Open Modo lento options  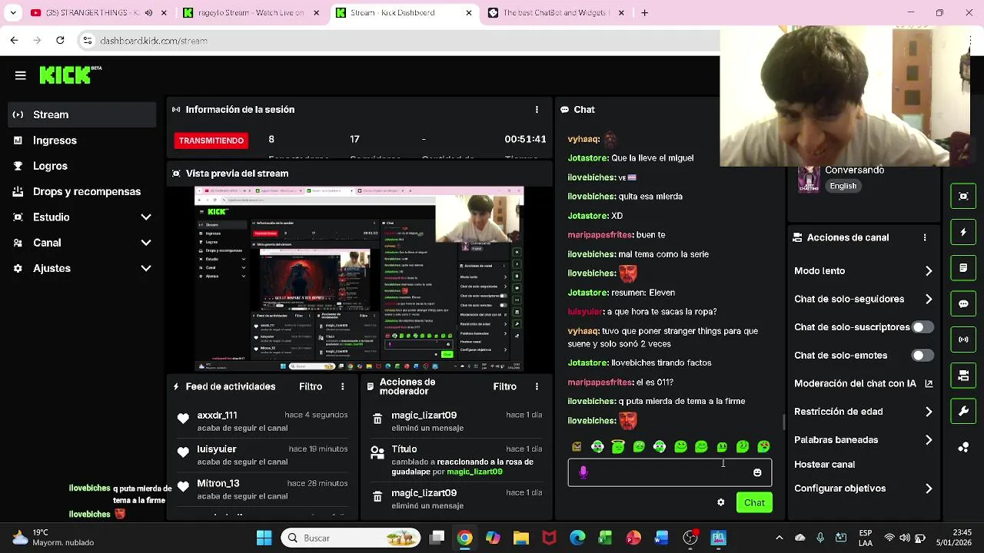tap(863, 271)
